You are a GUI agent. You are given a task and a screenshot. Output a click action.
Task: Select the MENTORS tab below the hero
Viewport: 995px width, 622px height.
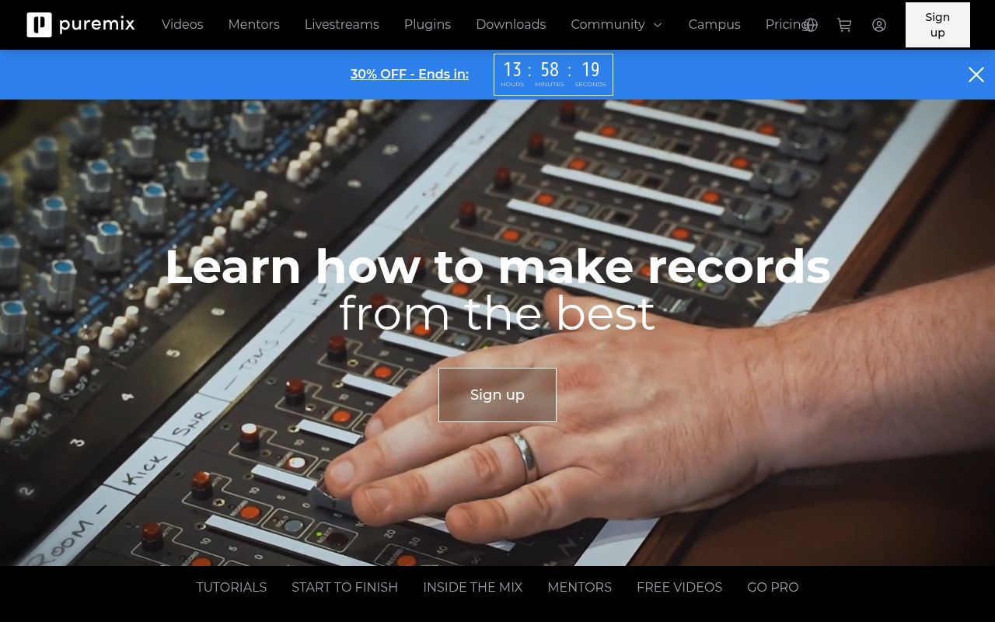coord(580,587)
